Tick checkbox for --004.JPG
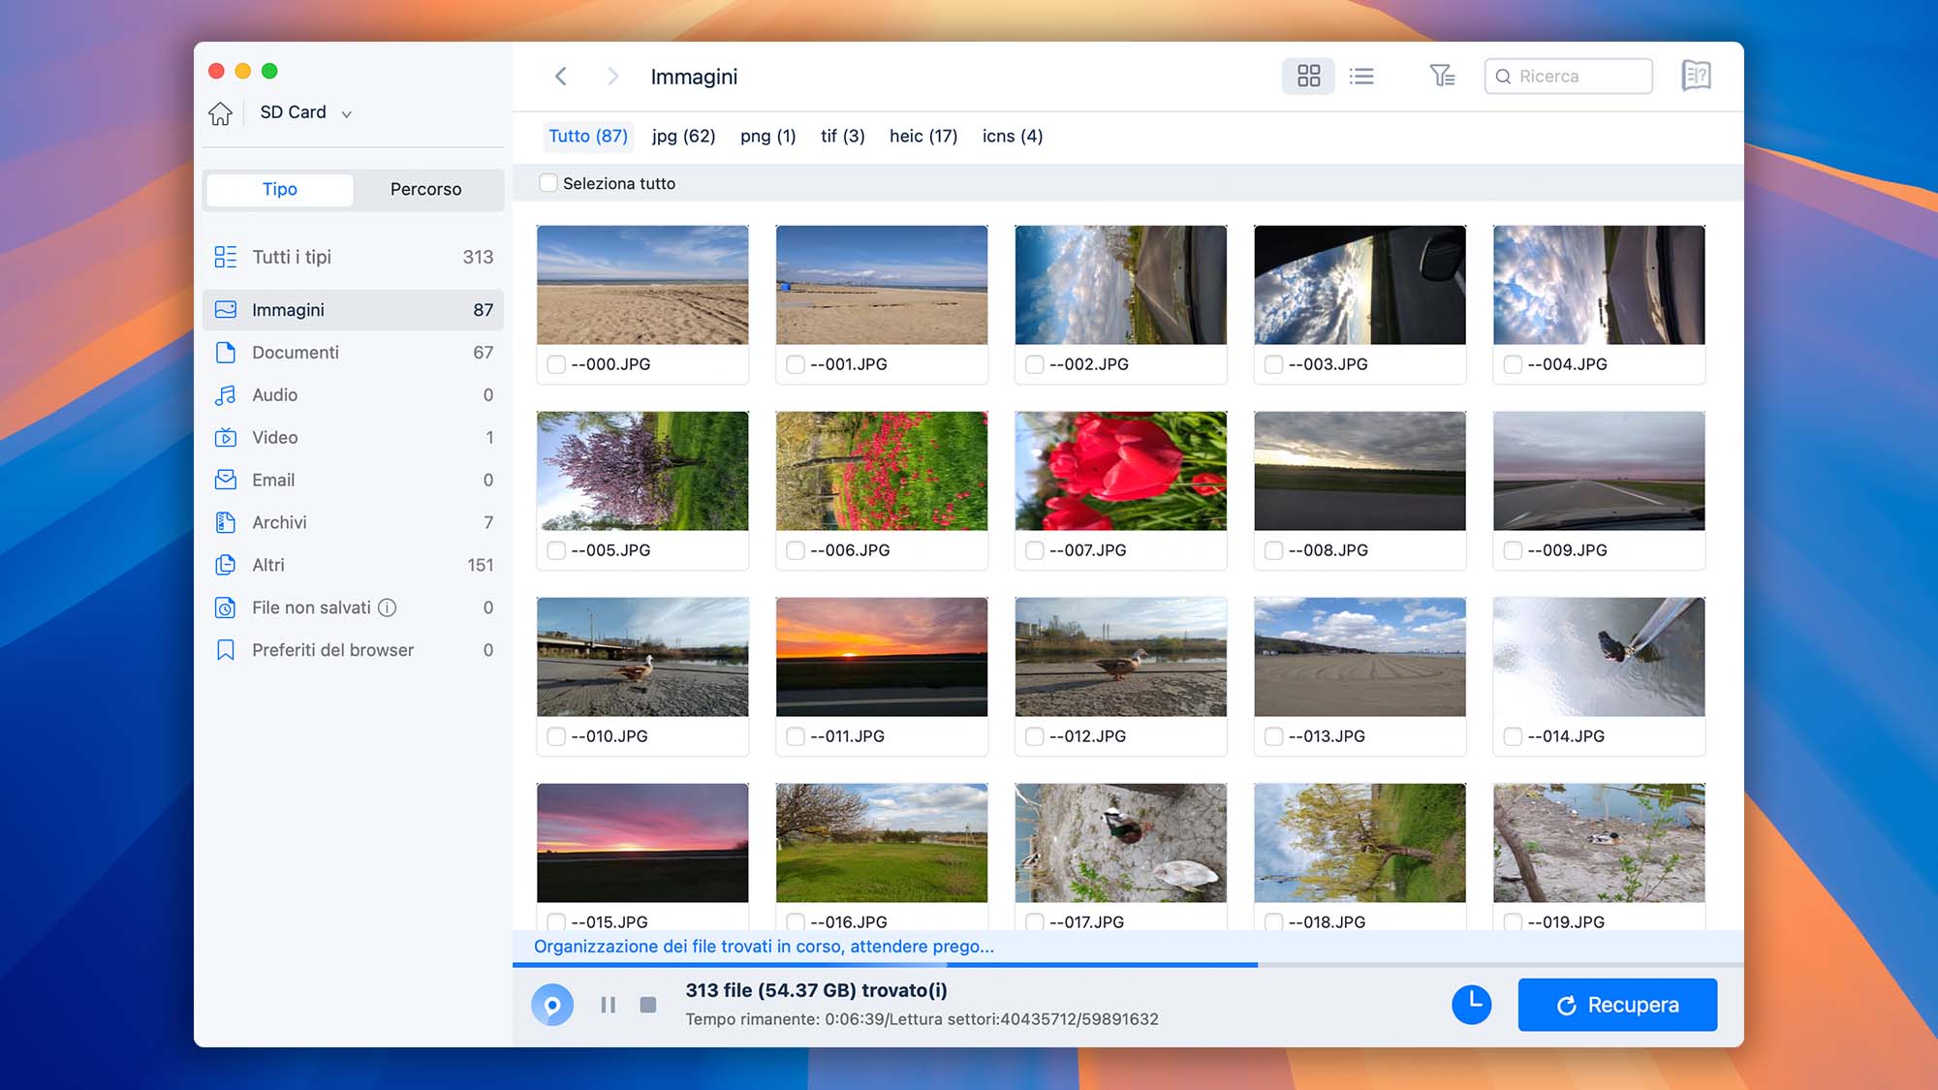Image resolution: width=1938 pixels, height=1090 pixels. (x=1513, y=364)
